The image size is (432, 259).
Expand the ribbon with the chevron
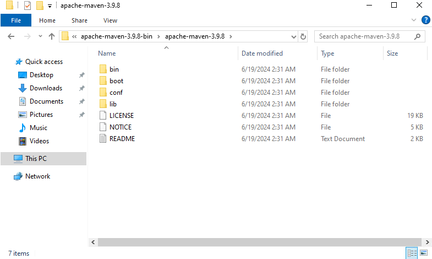coord(413,20)
